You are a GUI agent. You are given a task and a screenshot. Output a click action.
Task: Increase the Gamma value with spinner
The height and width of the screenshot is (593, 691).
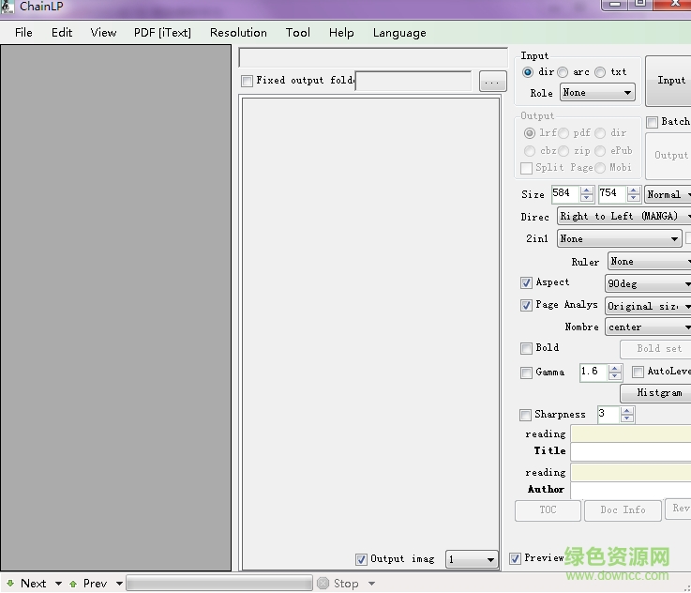615,368
